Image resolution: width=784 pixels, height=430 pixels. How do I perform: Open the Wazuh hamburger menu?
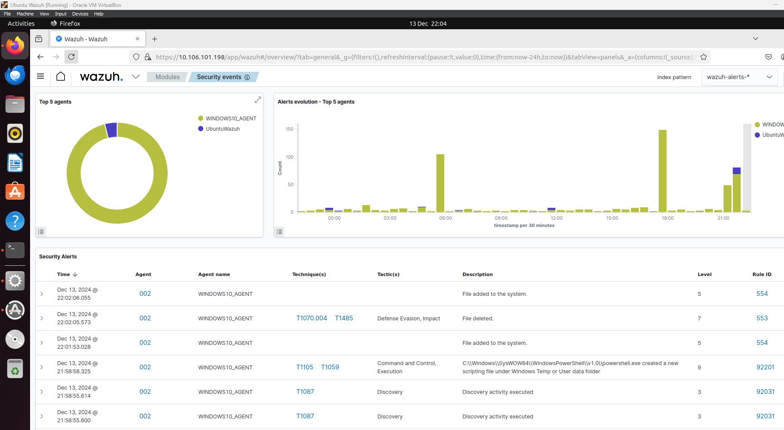click(40, 77)
